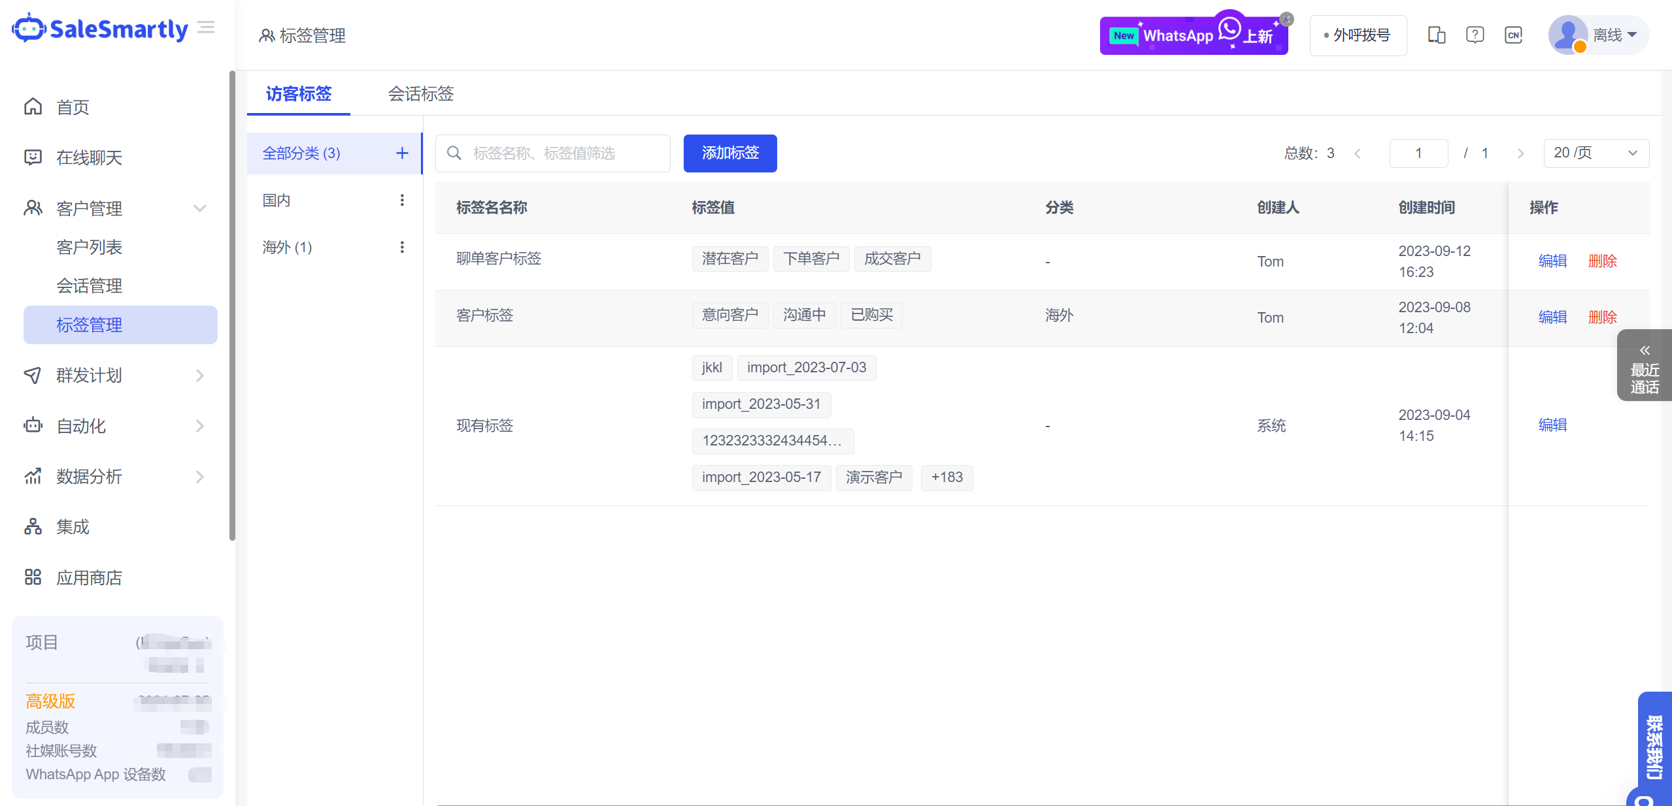The image size is (1672, 806).
Task: Click the tag name search field
Action: click(x=562, y=153)
